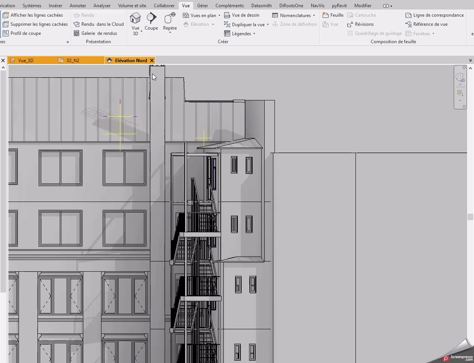
Task: Expand the Nomenclatures dropdown arrow
Action: click(314, 16)
